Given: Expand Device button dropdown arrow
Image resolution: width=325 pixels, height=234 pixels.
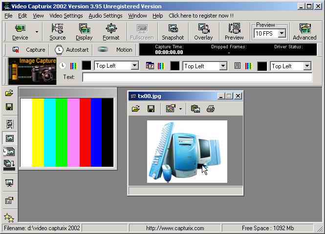Looking at the screenshot, I should pos(37,32).
